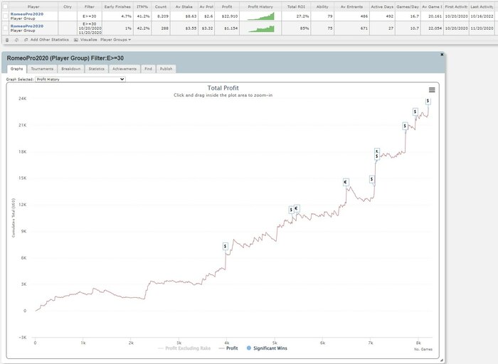498x364 pixels.
Task: Switch to the Tournaments tab
Action: click(42, 69)
